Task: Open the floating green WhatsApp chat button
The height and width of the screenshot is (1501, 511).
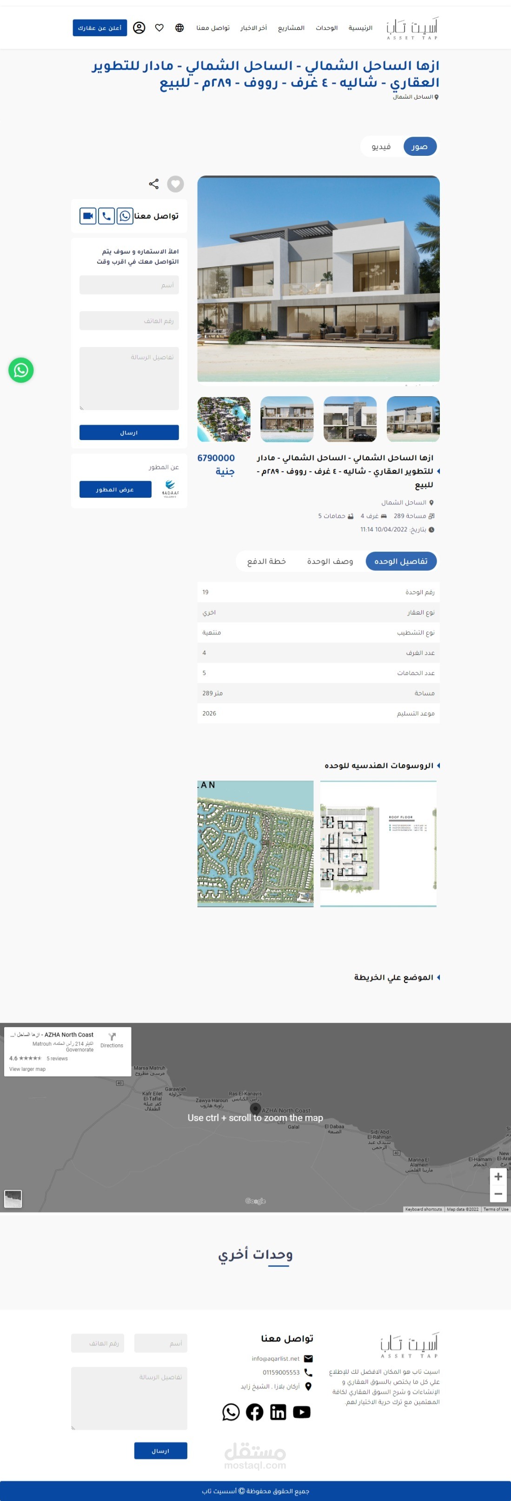Action: (x=21, y=369)
